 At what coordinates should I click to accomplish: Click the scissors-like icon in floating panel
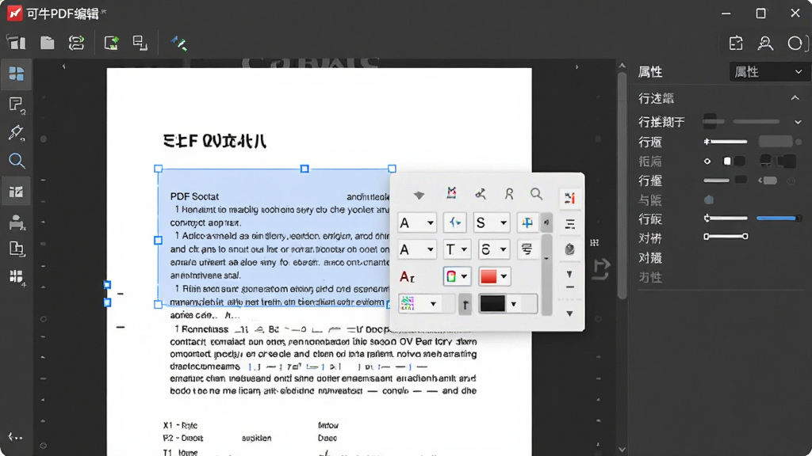[481, 194]
